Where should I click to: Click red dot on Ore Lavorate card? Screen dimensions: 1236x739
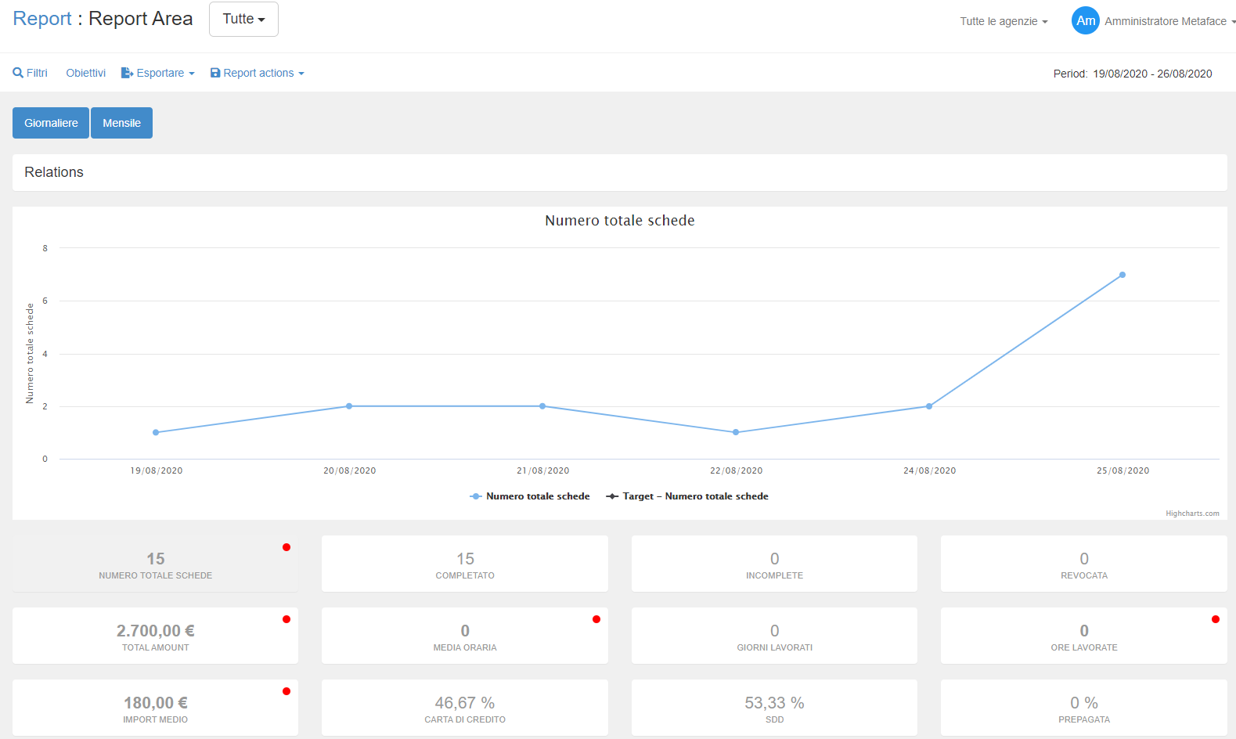(x=1215, y=619)
